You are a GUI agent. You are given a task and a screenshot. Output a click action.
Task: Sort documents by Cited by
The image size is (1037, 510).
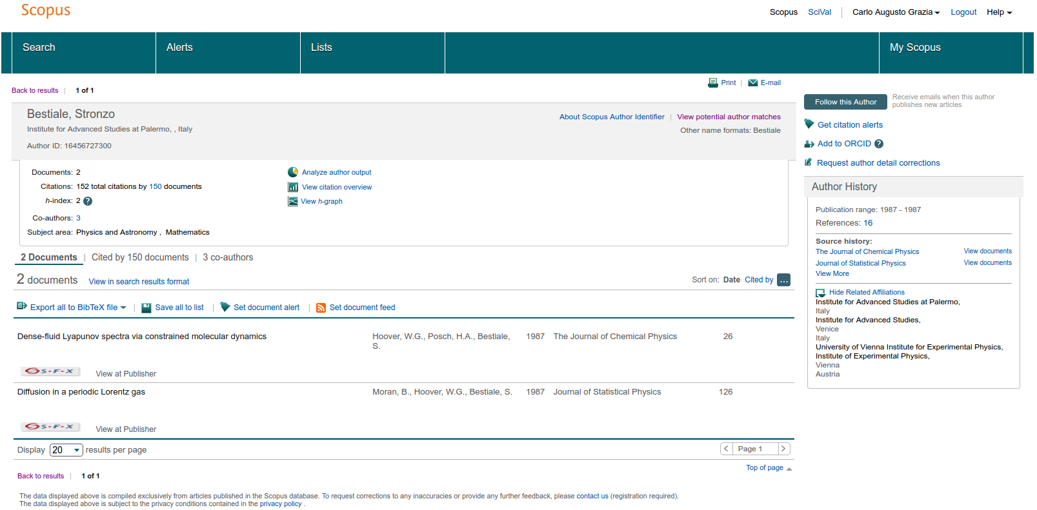click(x=759, y=280)
